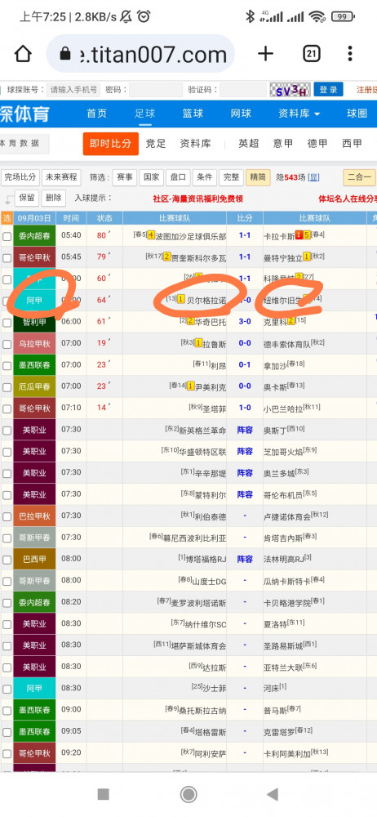Screen dimensions: 377x817
Task: Select the checkbox for 巴西甲 08:00 match
Action: [x=7, y=560]
